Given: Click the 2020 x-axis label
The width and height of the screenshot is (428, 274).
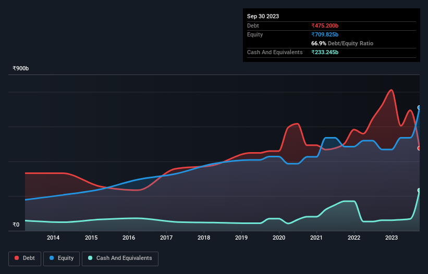Looking at the screenshot, I should [279, 238].
